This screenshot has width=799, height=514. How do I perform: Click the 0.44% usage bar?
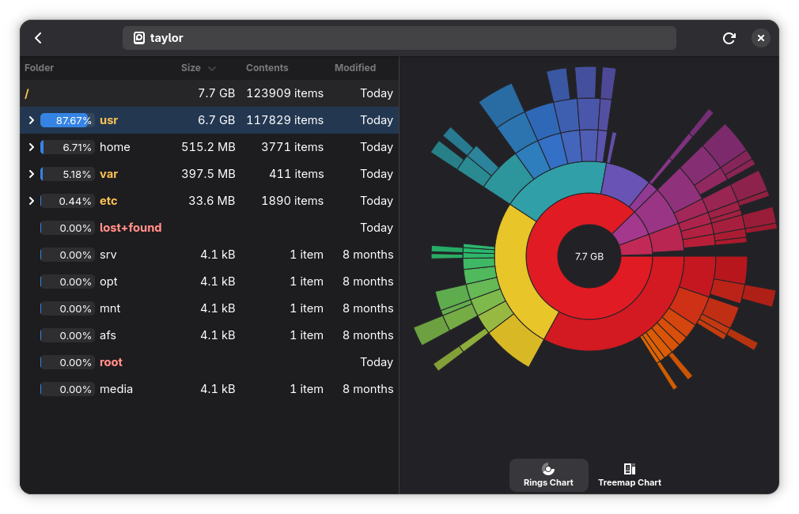click(x=67, y=201)
